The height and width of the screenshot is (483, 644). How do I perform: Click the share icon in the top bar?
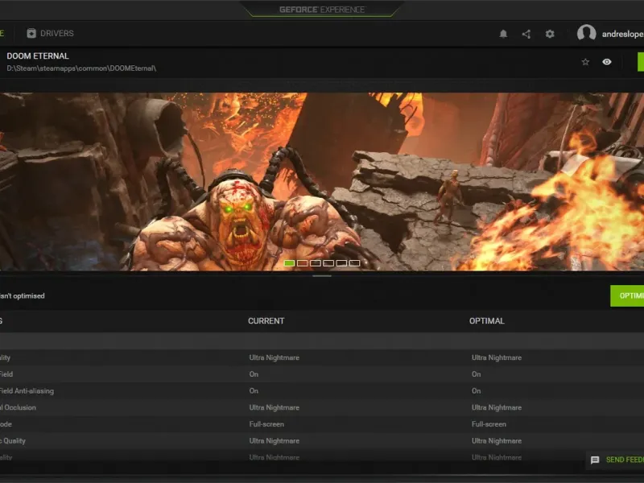pos(526,34)
